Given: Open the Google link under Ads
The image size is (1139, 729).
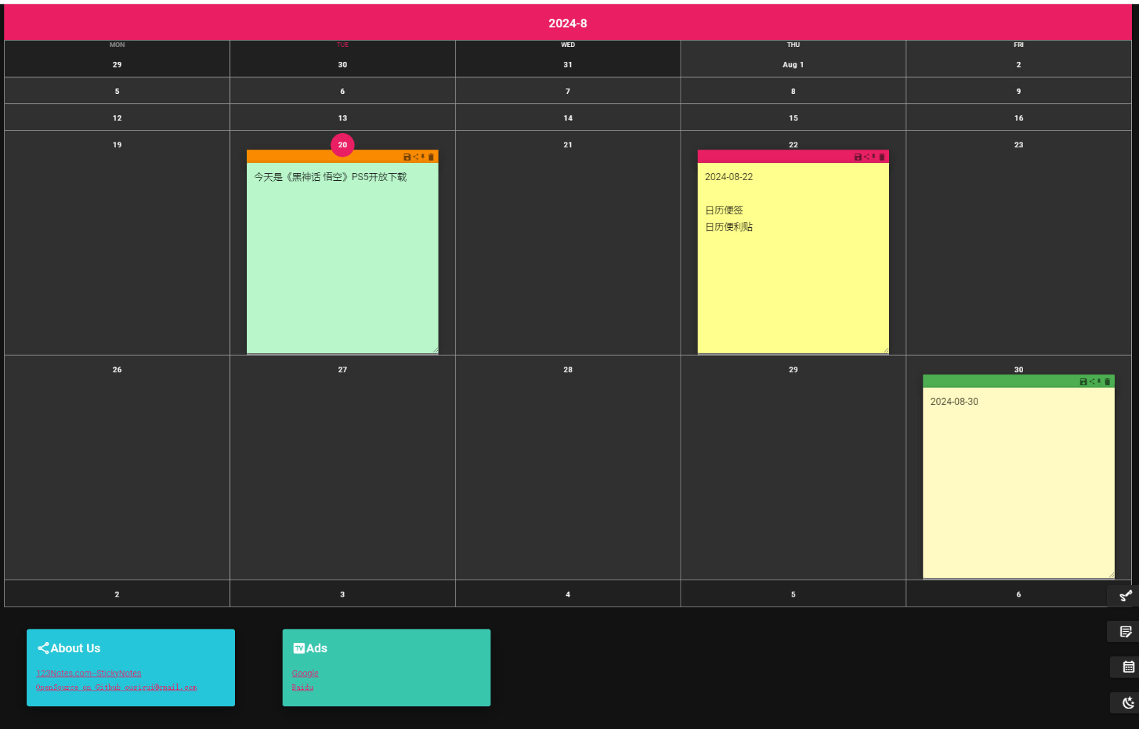Looking at the screenshot, I should coord(305,673).
